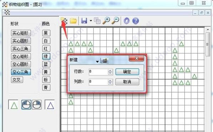Image resolution: width=213 pixels, height=132 pixels.
Task: Open settings with the gear icon
Action: (x=126, y=21)
